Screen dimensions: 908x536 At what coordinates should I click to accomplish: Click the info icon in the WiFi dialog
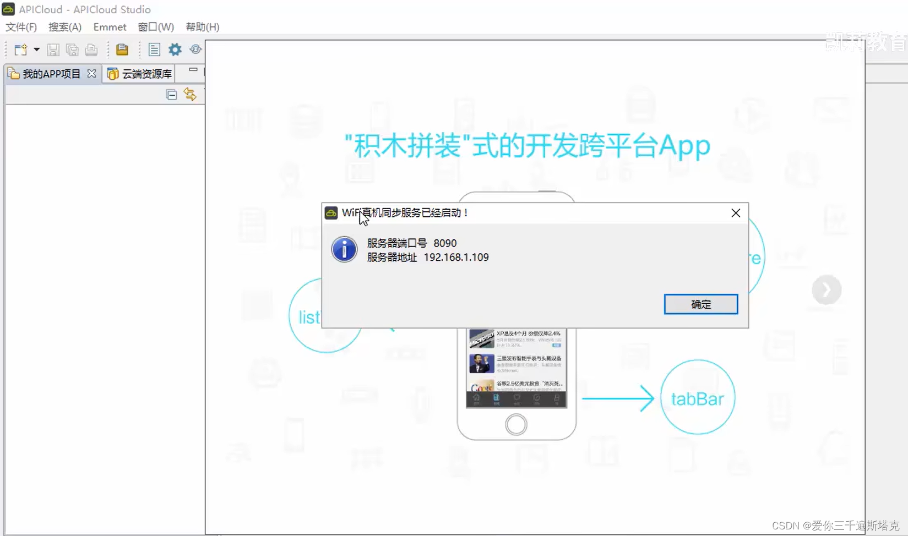point(344,249)
